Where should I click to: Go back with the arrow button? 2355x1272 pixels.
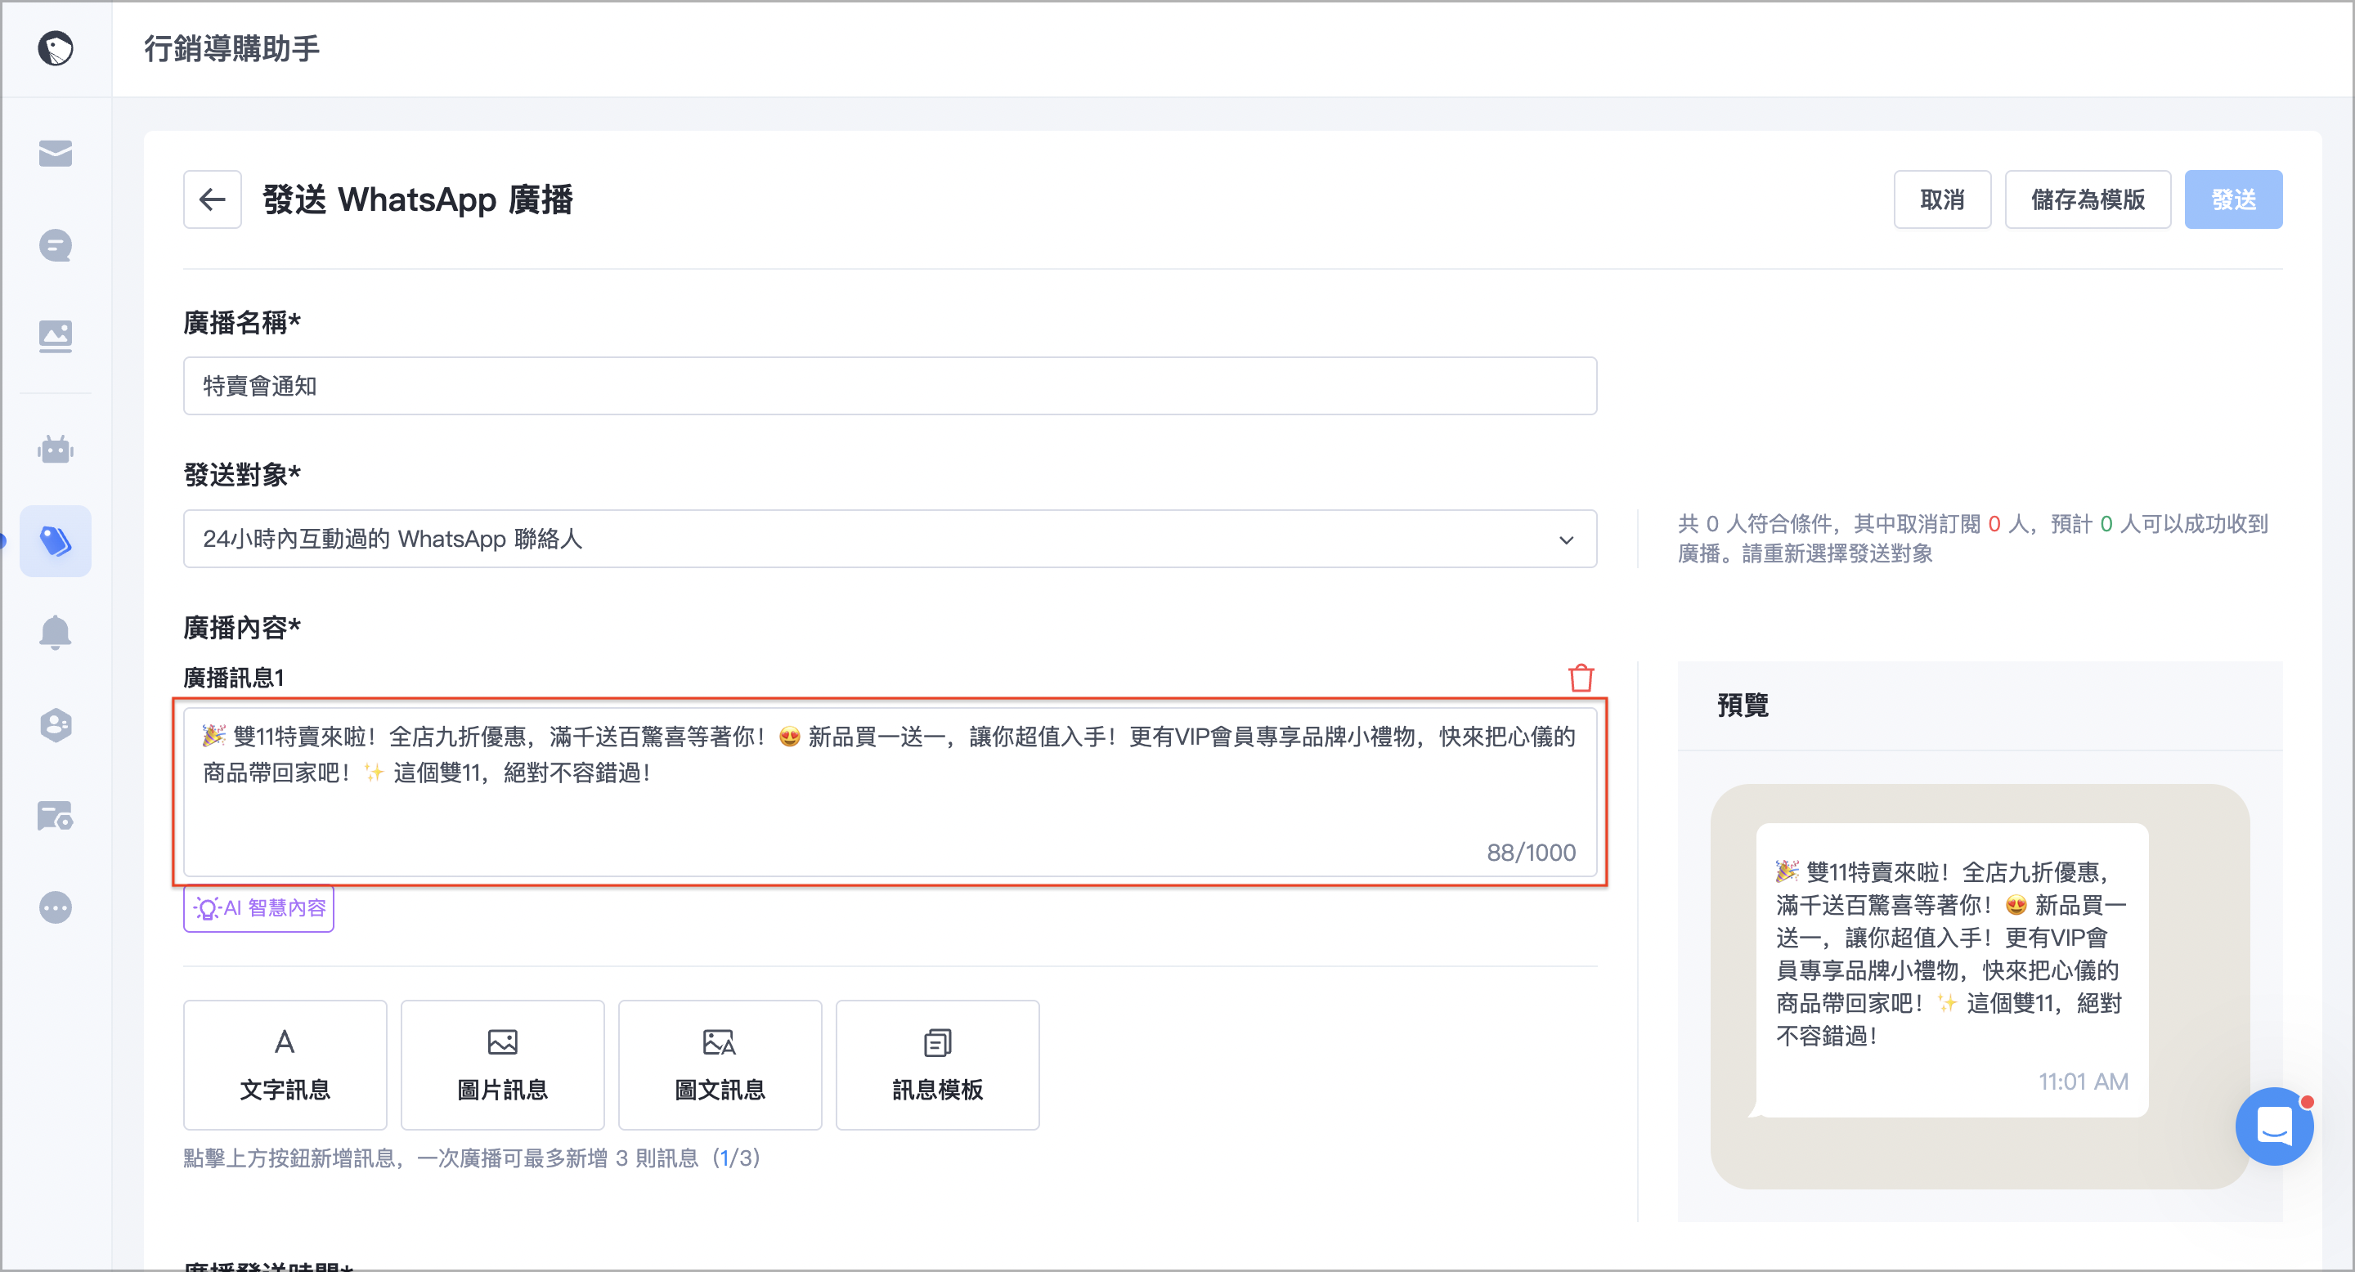(x=212, y=199)
